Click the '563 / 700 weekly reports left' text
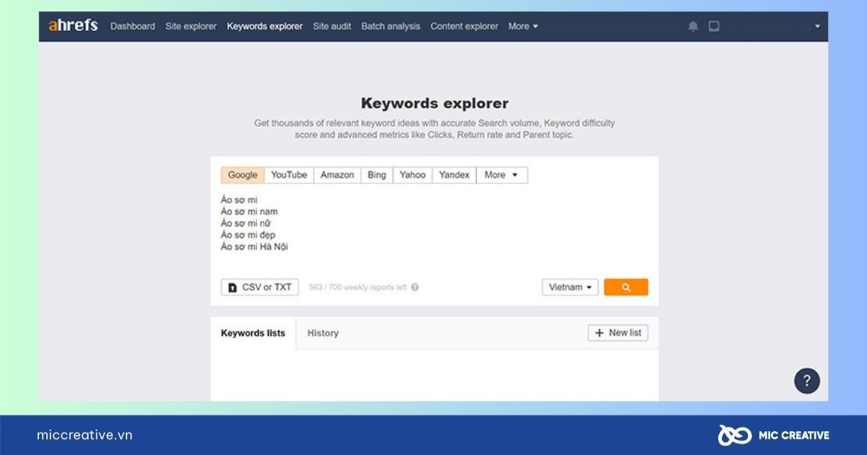The image size is (867, 455). [358, 287]
